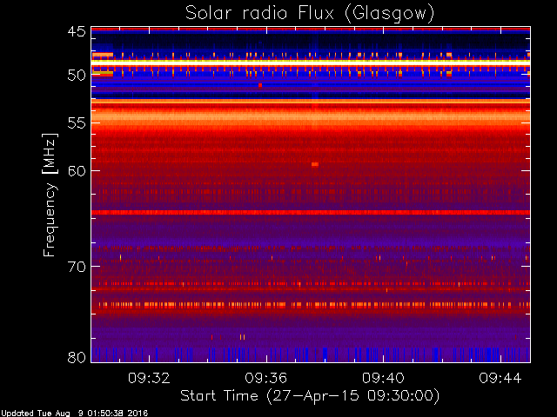557x417 pixels.
Task: Click the 80 frequency tick label
Action: [x=77, y=357]
